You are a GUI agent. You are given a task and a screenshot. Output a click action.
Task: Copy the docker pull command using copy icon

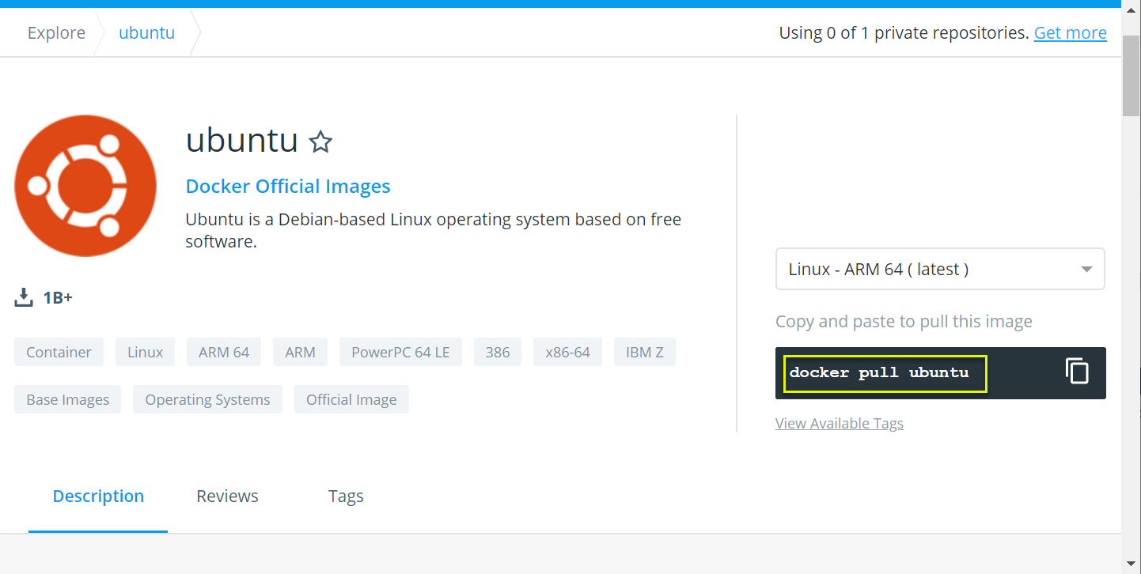click(x=1077, y=372)
